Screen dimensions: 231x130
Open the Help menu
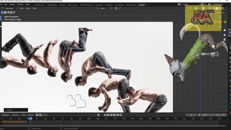click(x=27, y=5)
